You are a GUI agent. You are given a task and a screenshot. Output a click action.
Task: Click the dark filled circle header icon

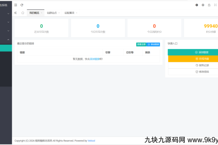point(197,5)
